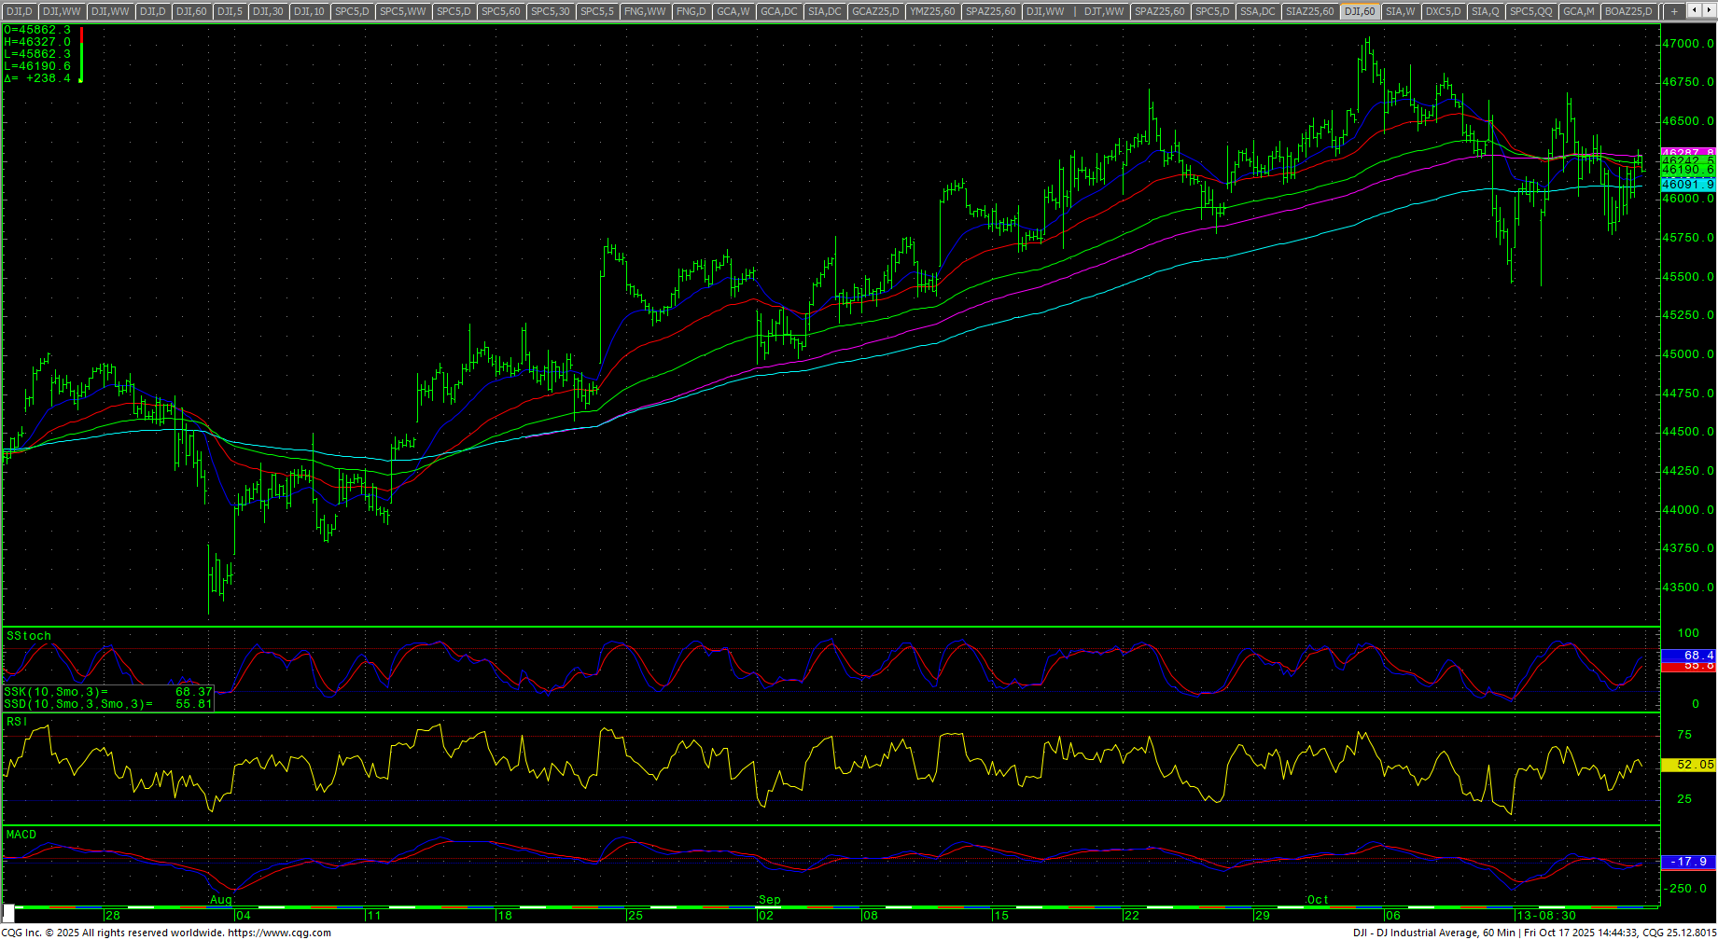1718x940 pixels.
Task: Open the SPC5,60 chart tab
Action: 501,11
